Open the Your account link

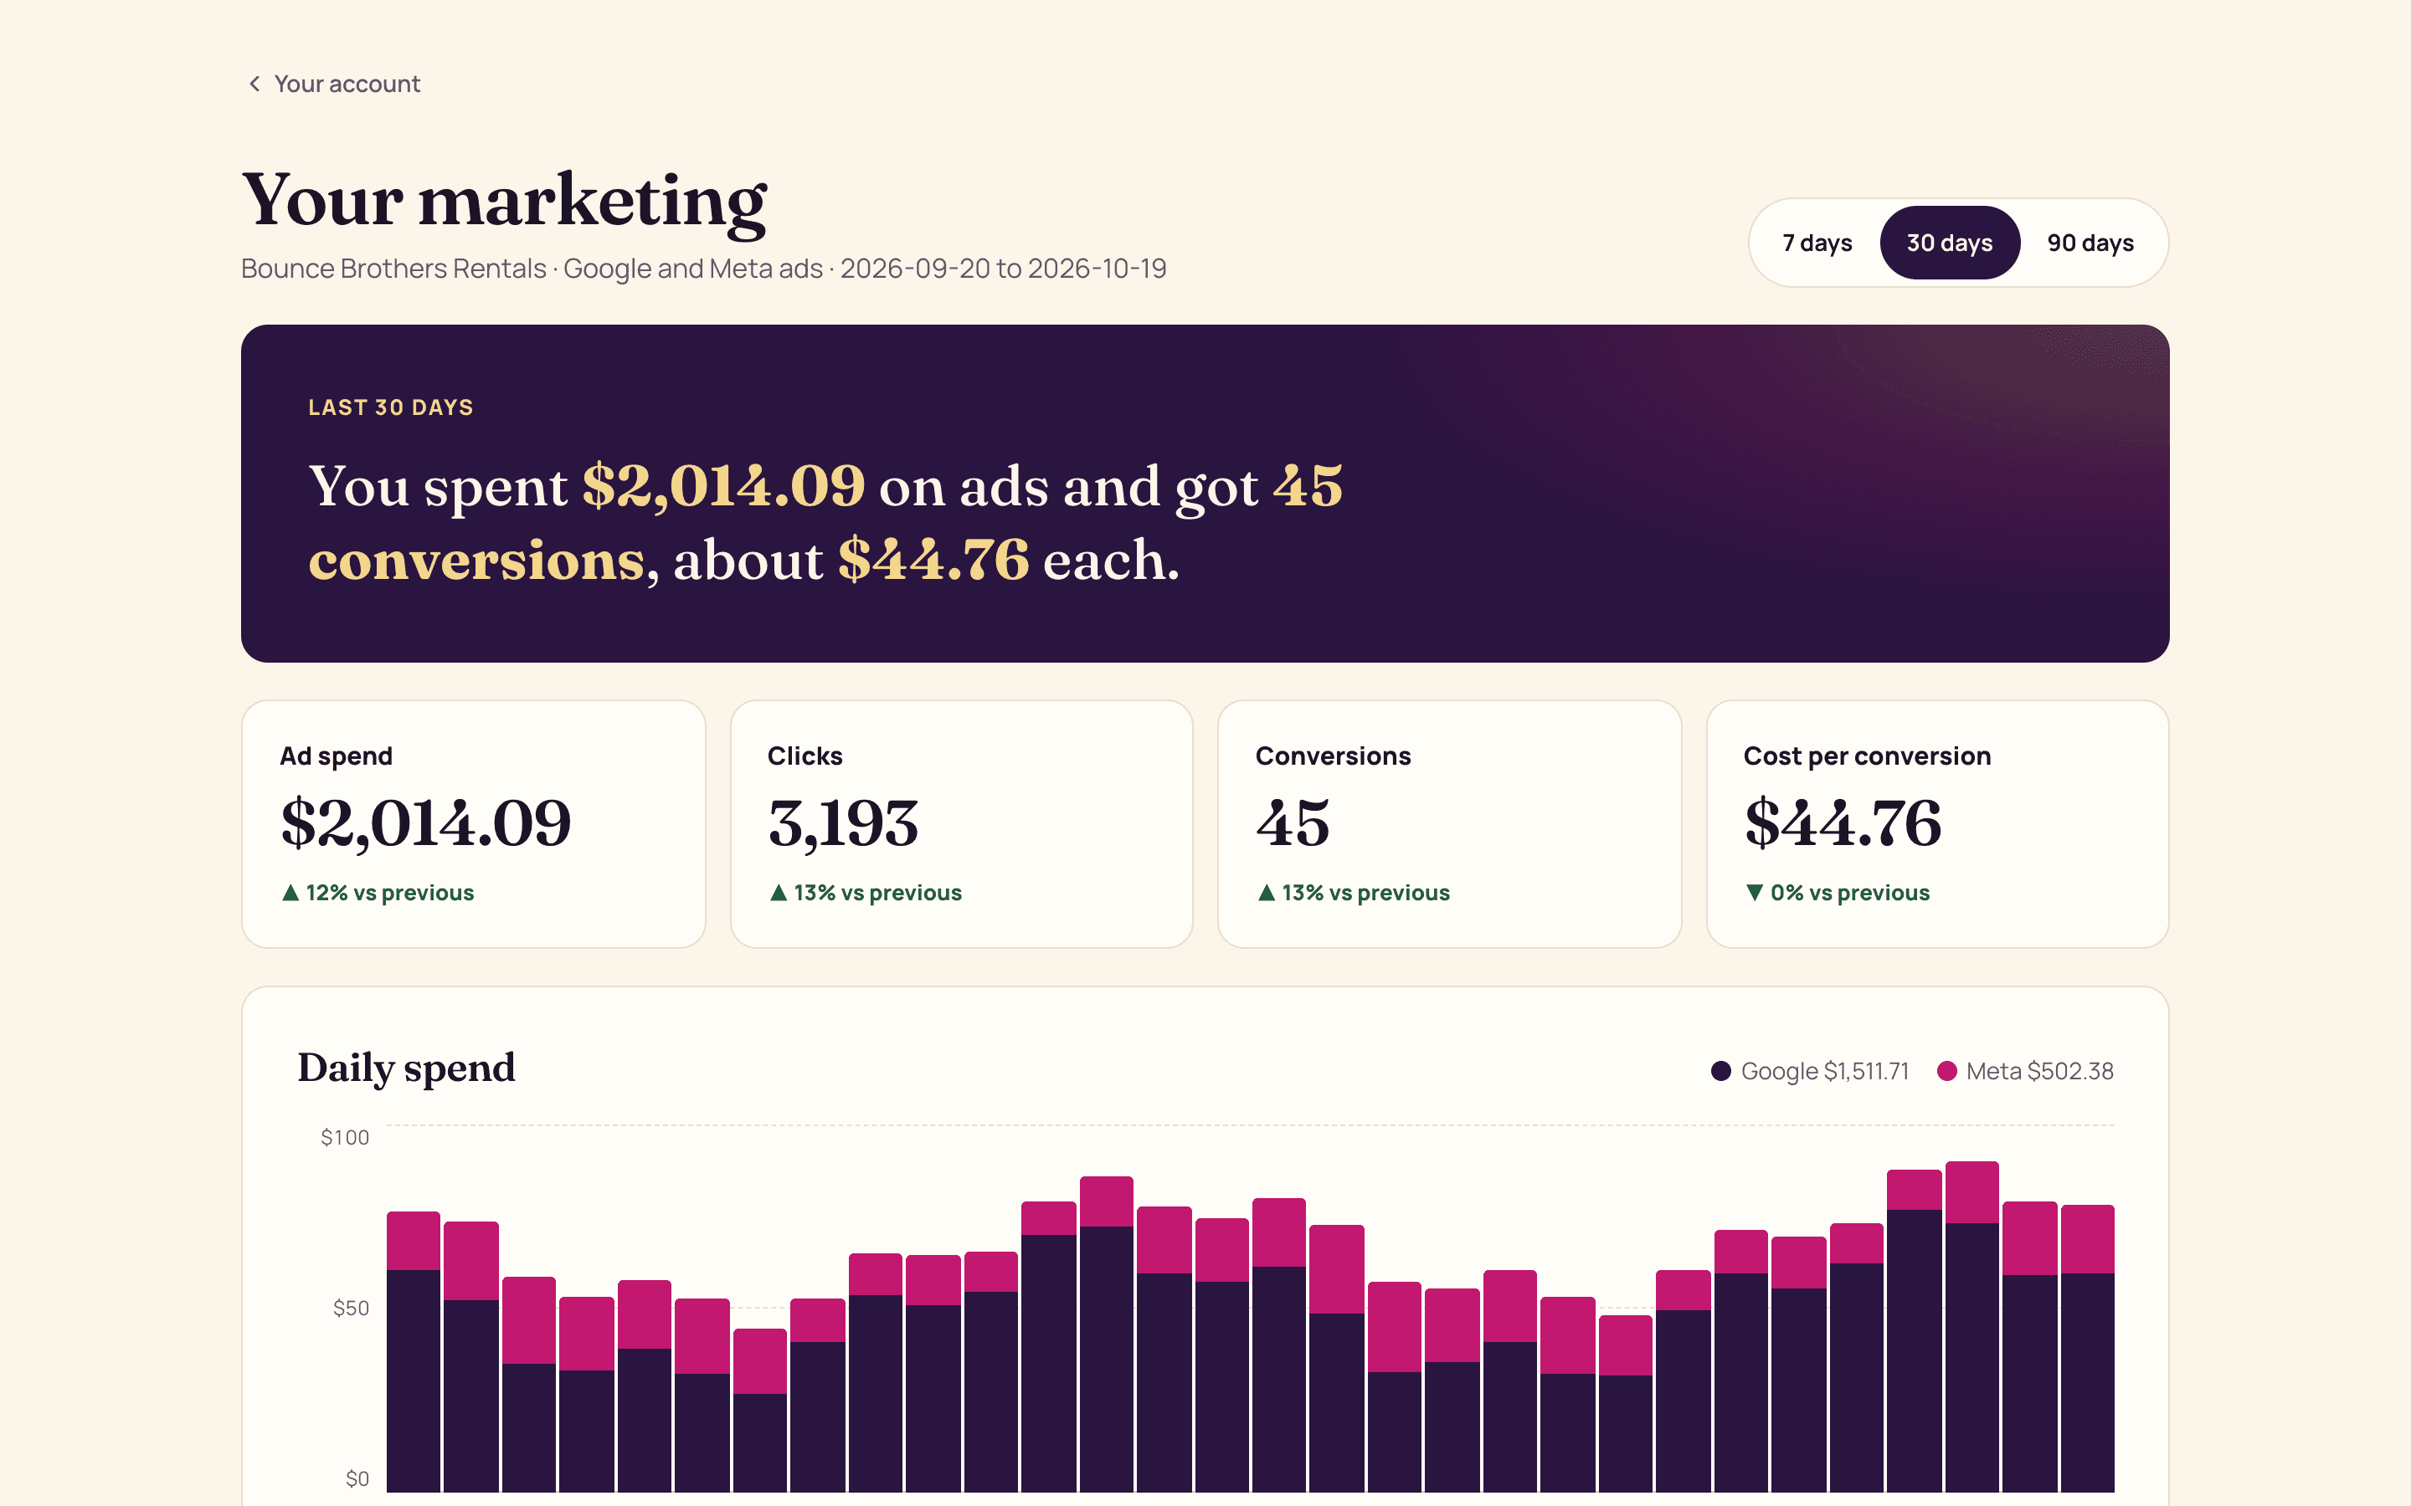pos(347,84)
